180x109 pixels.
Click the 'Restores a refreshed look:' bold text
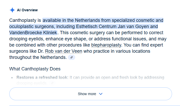pyautogui.click(x=42, y=77)
